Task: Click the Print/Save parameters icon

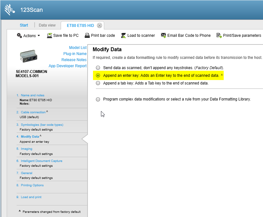Action: (x=220, y=36)
